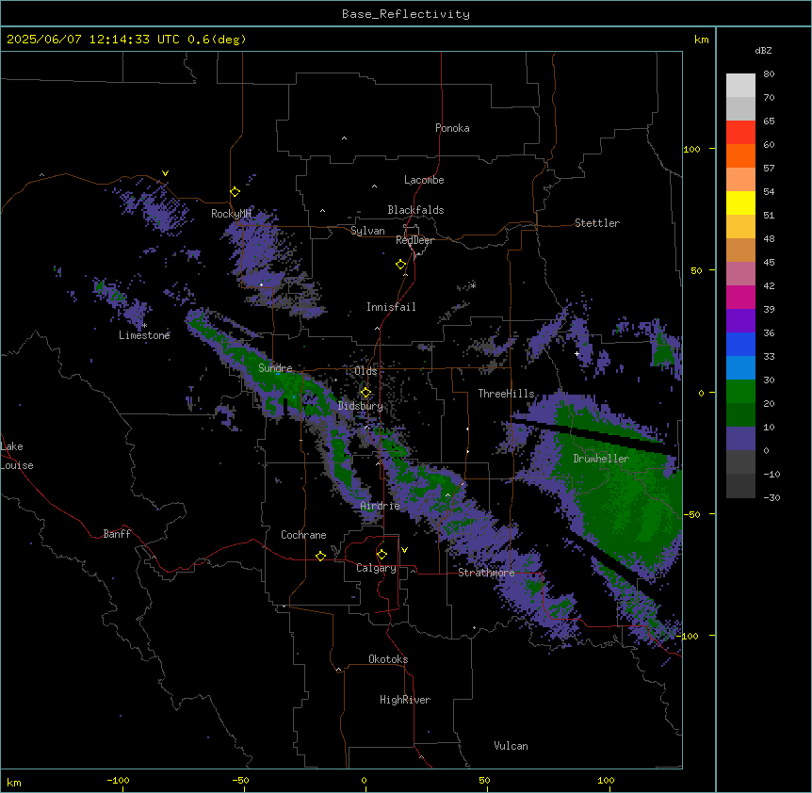The height and width of the screenshot is (793, 812).
Task: Click the yellow diamond marker below Cochrane
Action: click(x=320, y=556)
